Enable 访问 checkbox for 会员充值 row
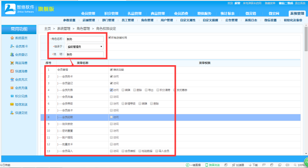The image size is (308, 168). click(x=111, y=97)
